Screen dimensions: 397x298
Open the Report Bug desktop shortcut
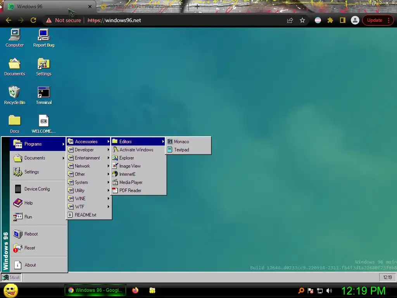point(43,38)
